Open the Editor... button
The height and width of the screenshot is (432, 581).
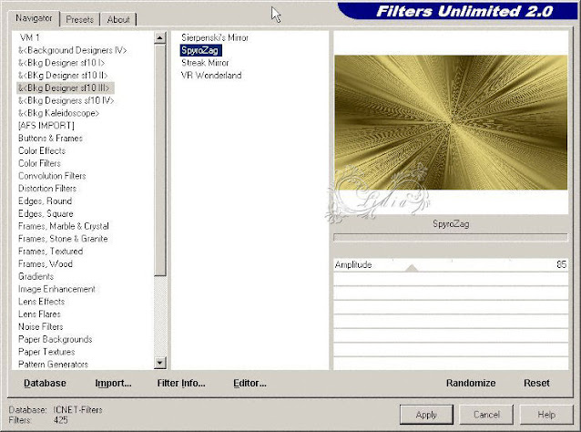250,383
